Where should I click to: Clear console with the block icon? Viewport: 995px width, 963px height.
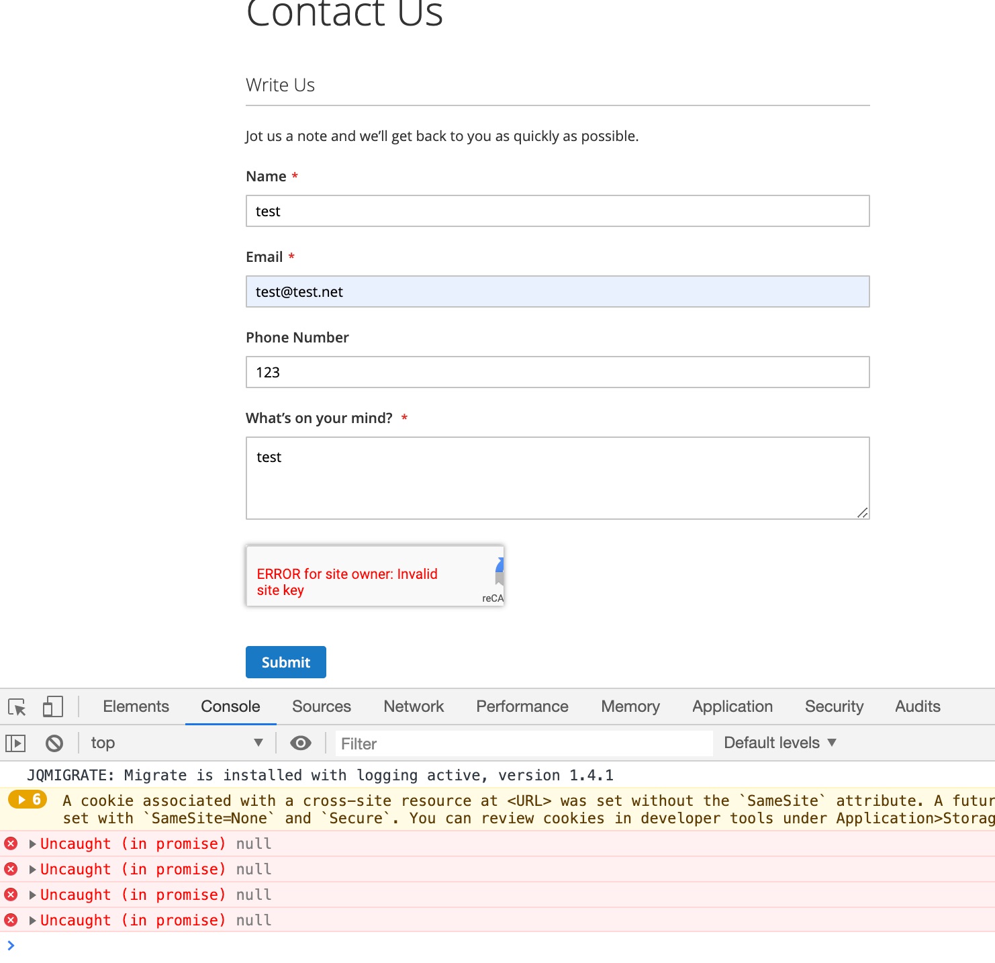[54, 743]
